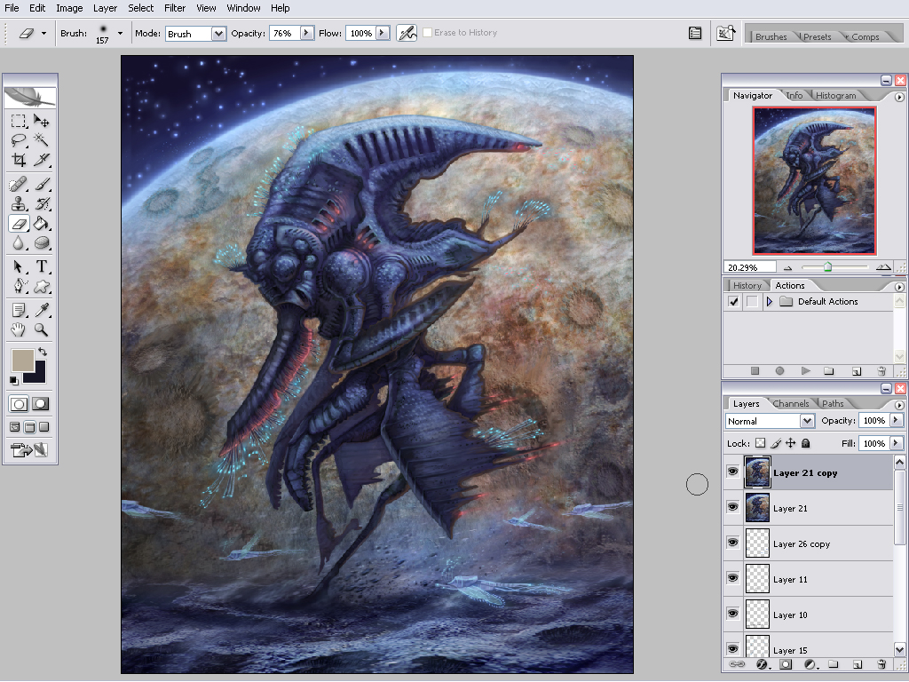Hide Layer 10 visibility eye

point(732,614)
